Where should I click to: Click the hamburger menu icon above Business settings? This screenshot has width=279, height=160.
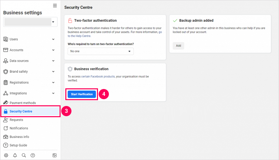tap(55, 5)
